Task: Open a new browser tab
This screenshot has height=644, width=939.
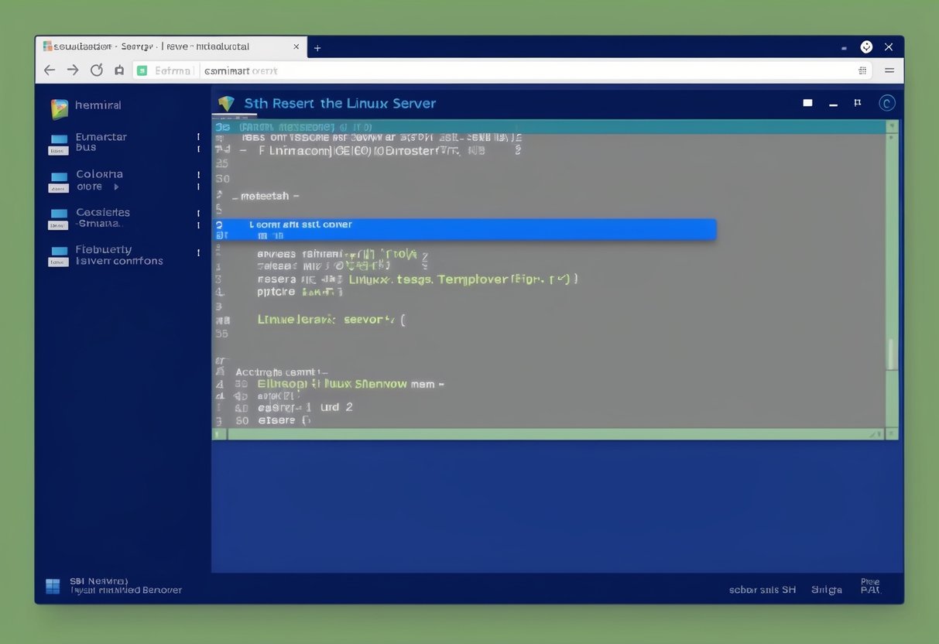Action: point(317,46)
